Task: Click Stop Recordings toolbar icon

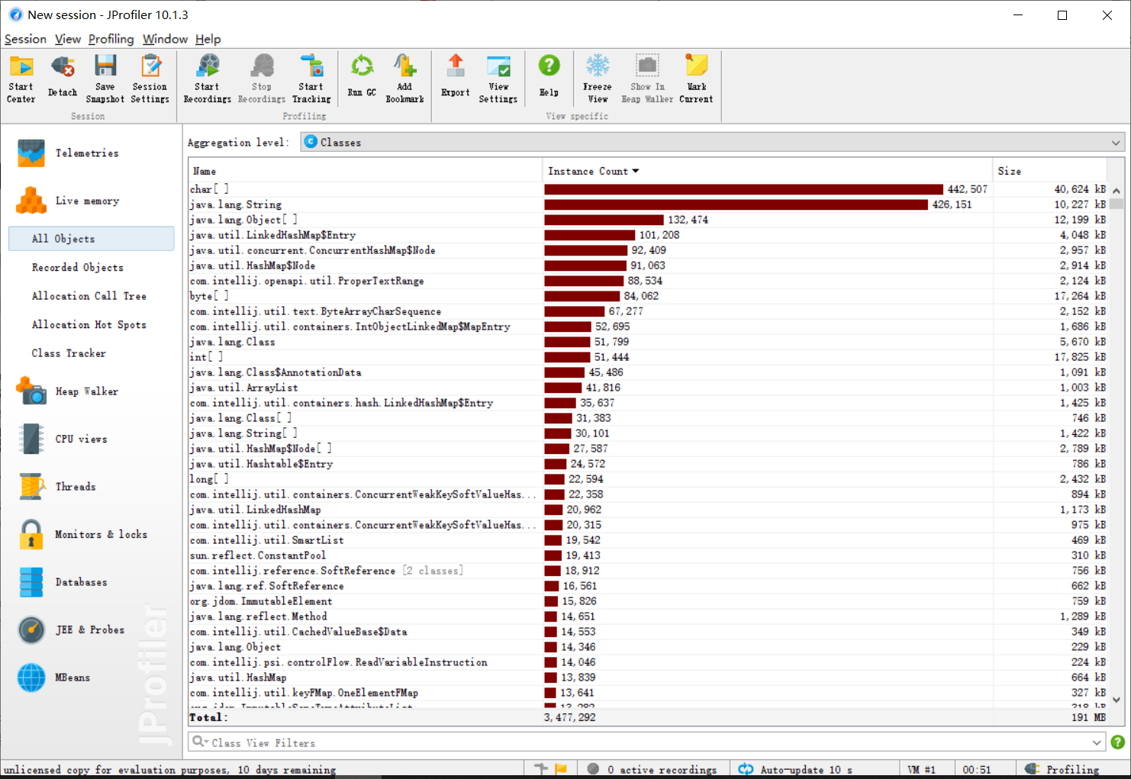Action: tap(262, 79)
